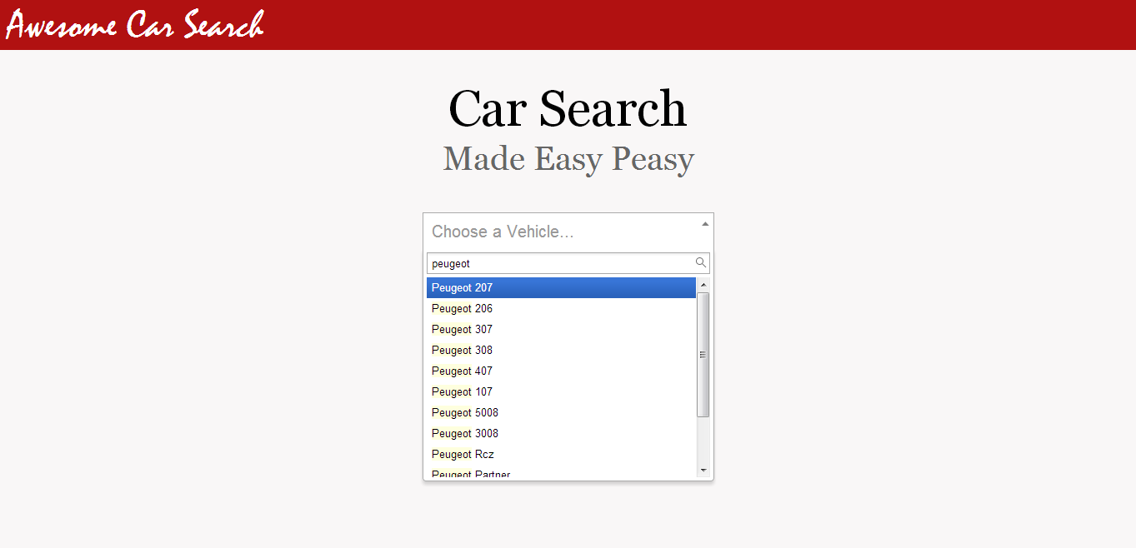
Task: Select Peugeot 207 from the list
Action: (x=561, y=288)
